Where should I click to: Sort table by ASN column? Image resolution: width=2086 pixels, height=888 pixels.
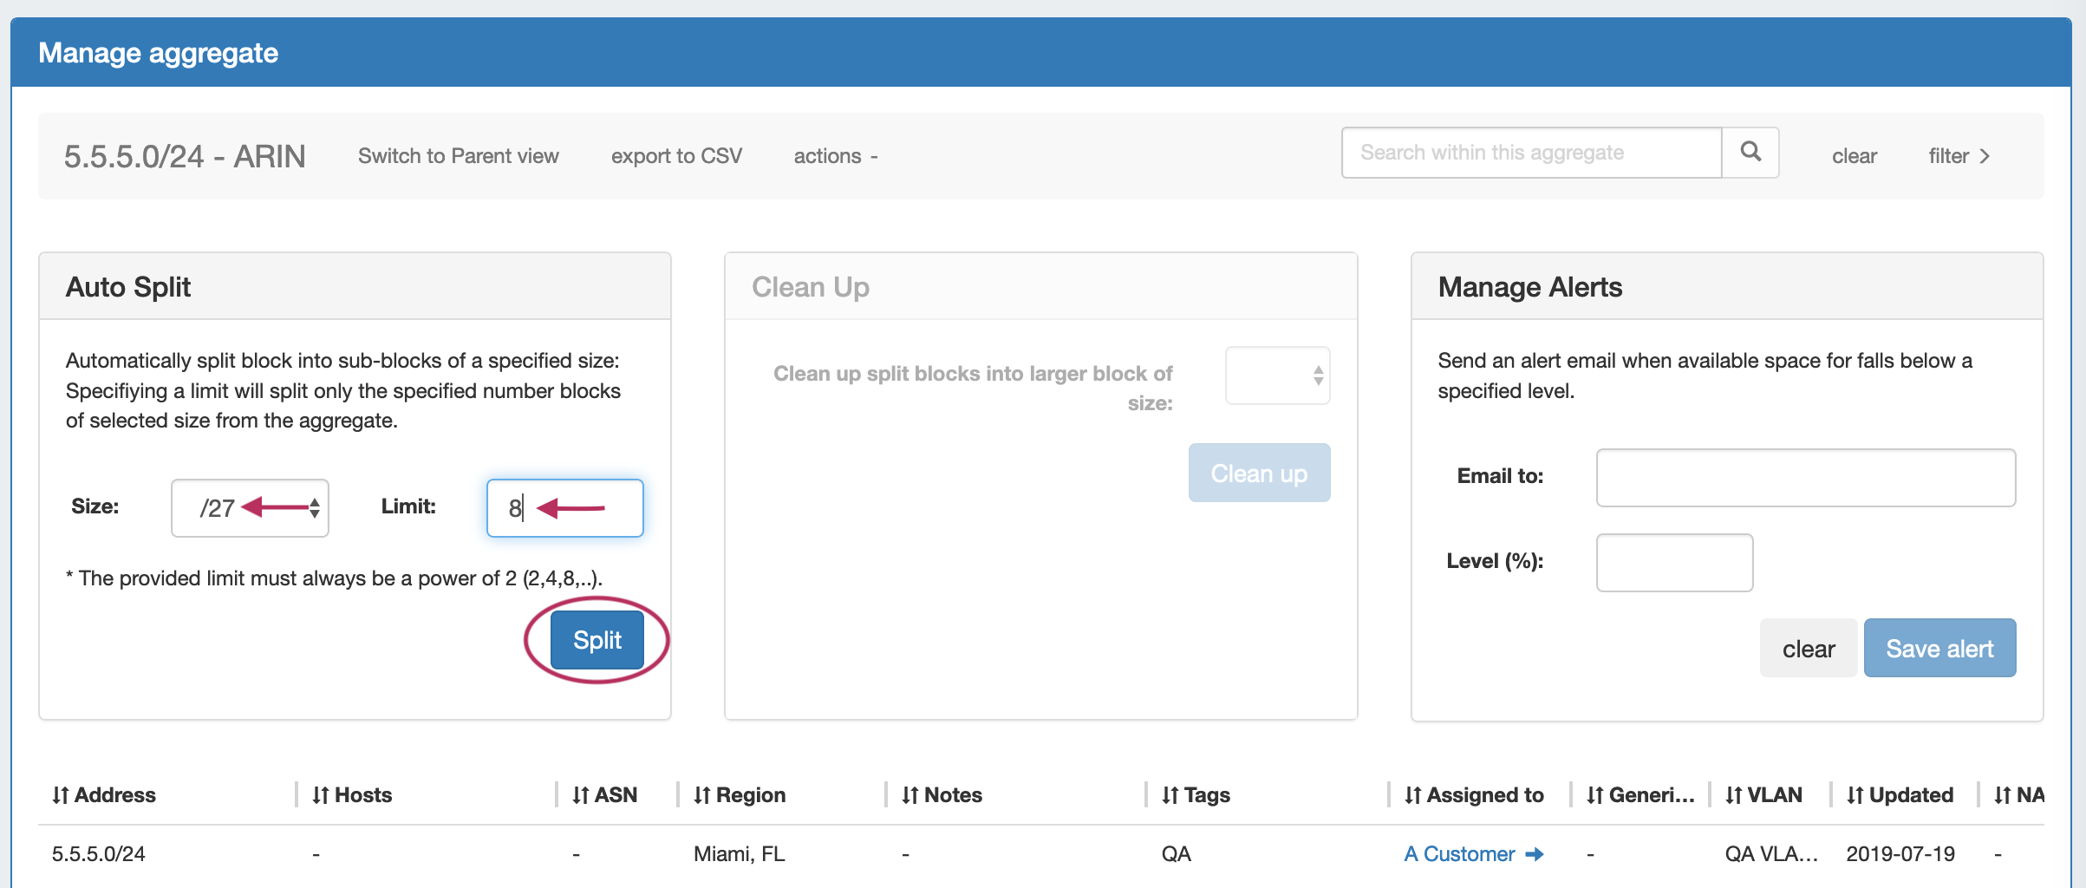tap(604, 794)
